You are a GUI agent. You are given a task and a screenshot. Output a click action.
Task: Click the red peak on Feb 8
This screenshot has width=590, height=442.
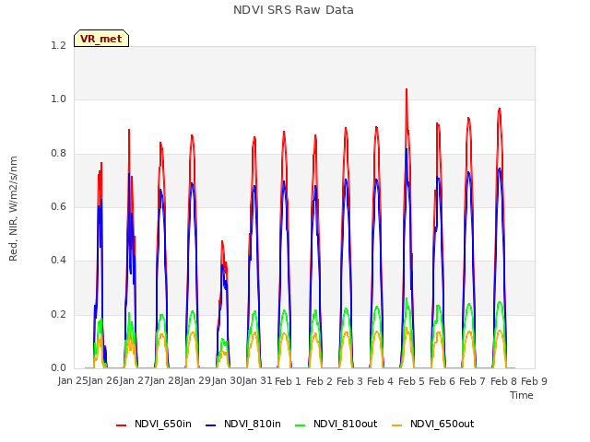500,109
